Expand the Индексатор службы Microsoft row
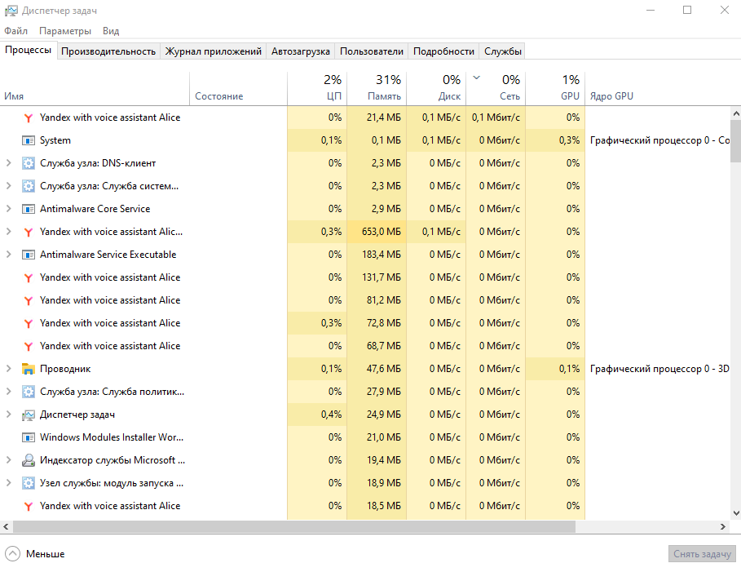The image size is (741, 572). (x=8, y=460)
